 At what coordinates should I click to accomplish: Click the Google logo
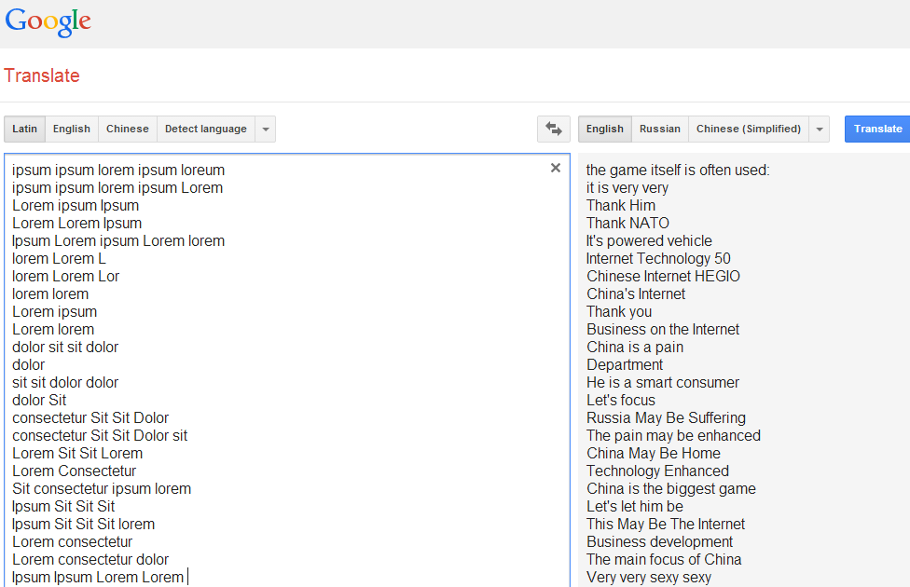48,22
